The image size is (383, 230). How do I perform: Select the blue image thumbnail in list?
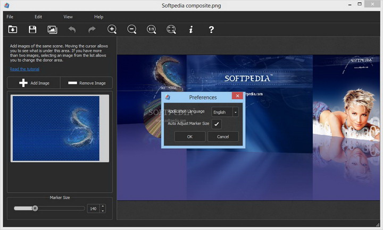pos(56,127)
